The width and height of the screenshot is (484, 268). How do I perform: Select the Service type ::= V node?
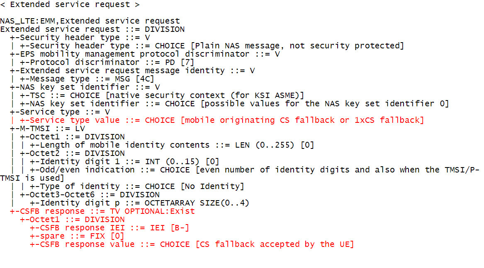[60, 112]
